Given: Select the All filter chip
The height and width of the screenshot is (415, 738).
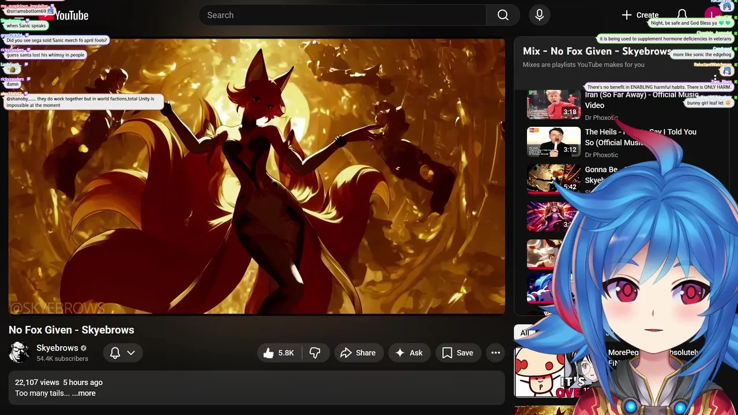Looking at the screenshot, I should pyautogui.click(x=525, y=333).
